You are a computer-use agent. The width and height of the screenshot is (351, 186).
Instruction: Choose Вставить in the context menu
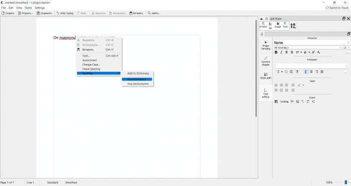click(x=99, y=49)
